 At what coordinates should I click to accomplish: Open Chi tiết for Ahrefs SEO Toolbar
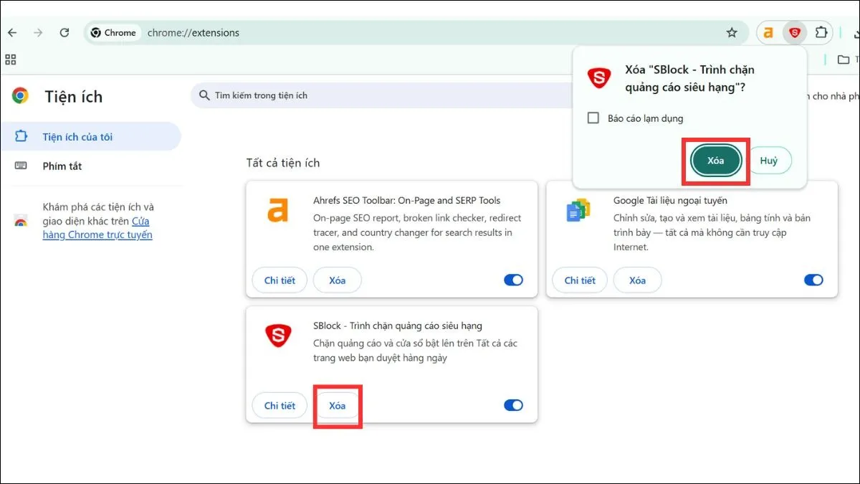point(279,280)
